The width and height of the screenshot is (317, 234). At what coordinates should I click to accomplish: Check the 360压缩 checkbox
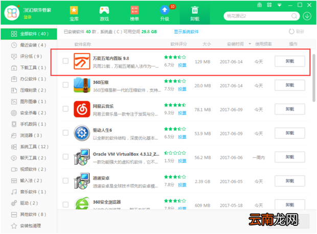[65, 85]
